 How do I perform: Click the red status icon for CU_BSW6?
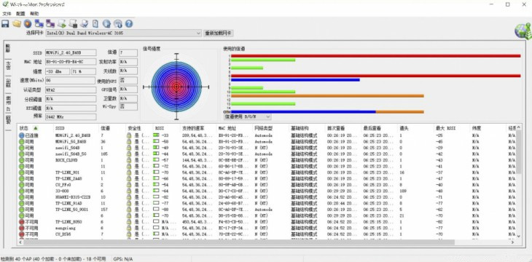(22, 234)
